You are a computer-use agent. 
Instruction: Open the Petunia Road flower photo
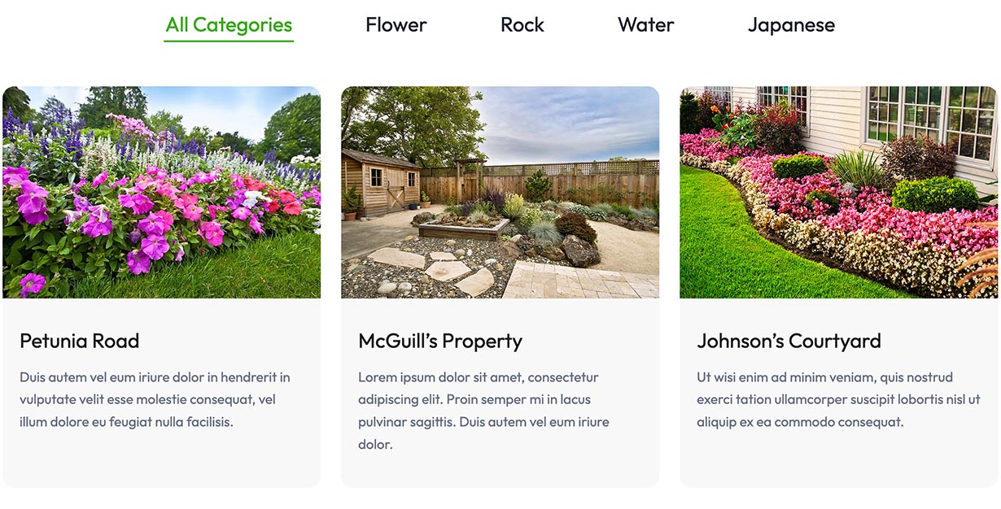pos(162,193)
